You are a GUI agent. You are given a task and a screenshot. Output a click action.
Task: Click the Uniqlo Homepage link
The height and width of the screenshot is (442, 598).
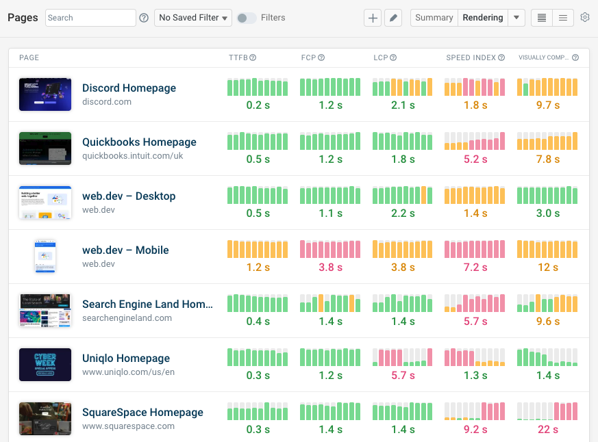(125, 358)
